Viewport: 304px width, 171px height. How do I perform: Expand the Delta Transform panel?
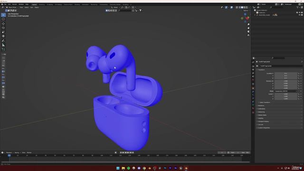click(x=265, y=103)
